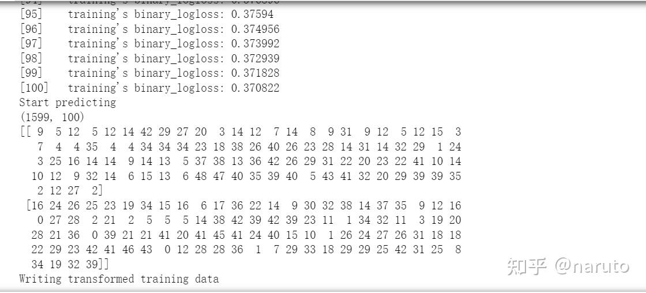The width and height of the screenshot is (646, 293).
Task: Select the logloss value 0.374956
Action: [255, 29]
